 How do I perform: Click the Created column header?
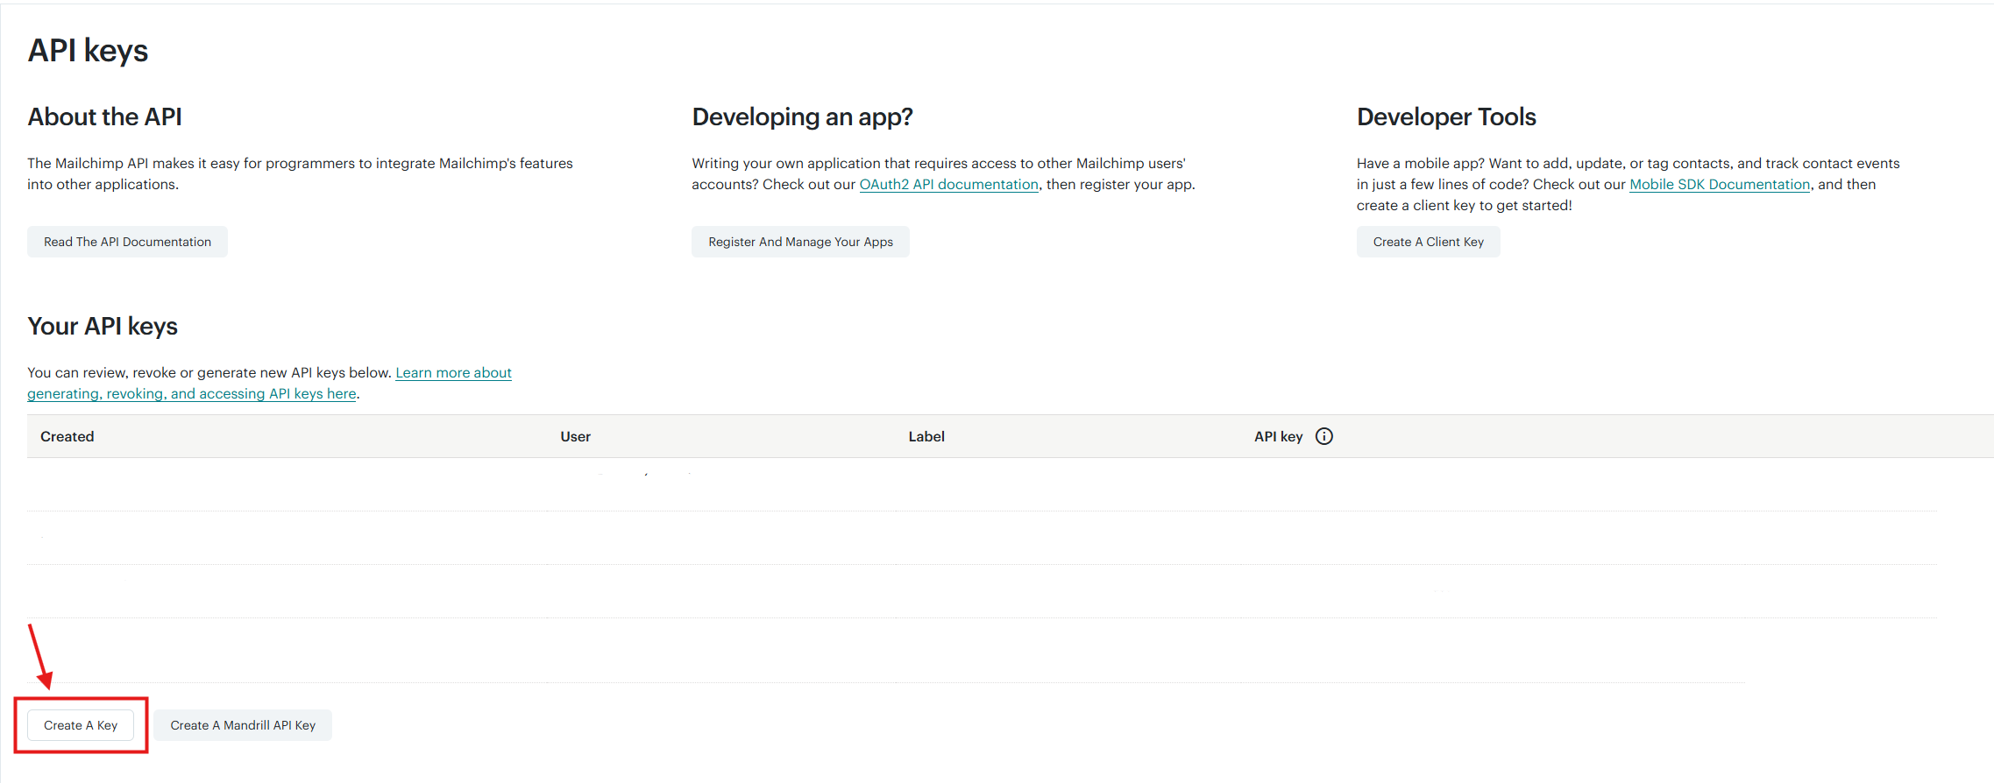pos(67,436)
